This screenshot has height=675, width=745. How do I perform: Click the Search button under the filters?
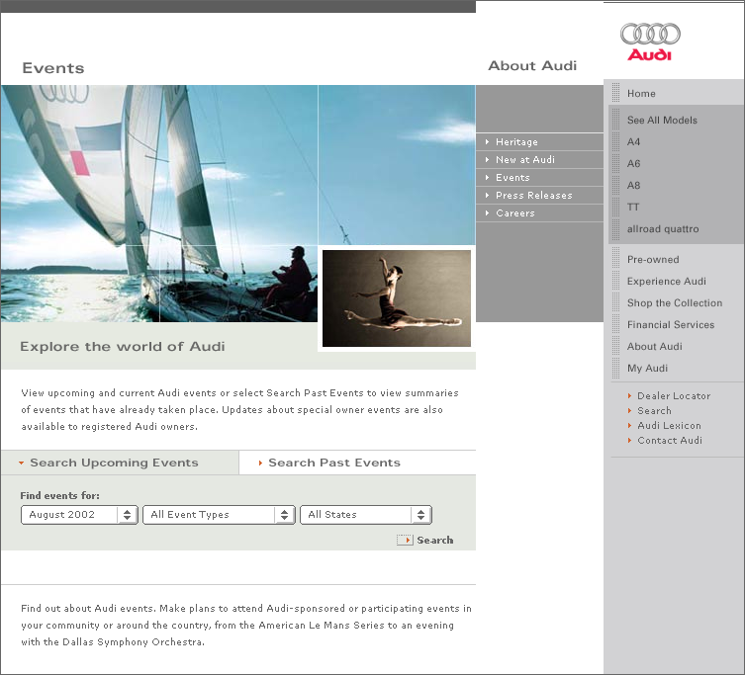(x=425, y=540)
